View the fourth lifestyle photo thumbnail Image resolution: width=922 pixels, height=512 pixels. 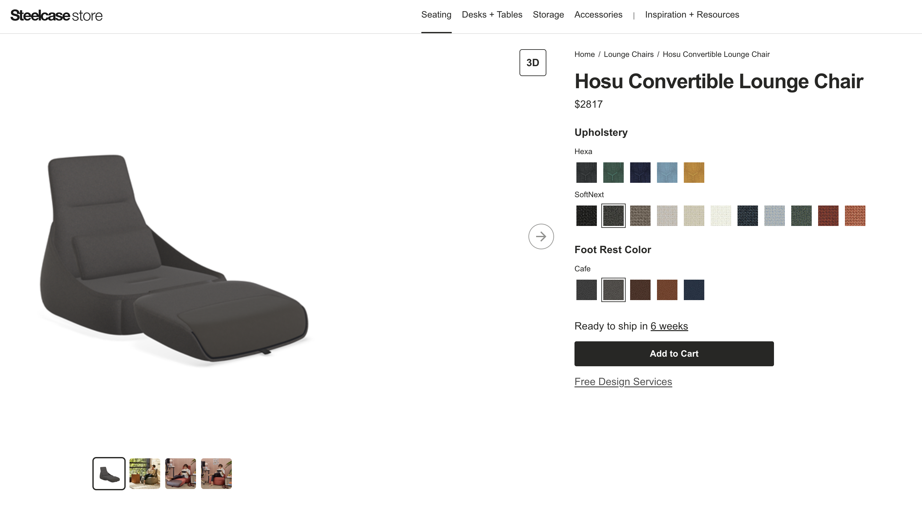click(x=216, y=473)
